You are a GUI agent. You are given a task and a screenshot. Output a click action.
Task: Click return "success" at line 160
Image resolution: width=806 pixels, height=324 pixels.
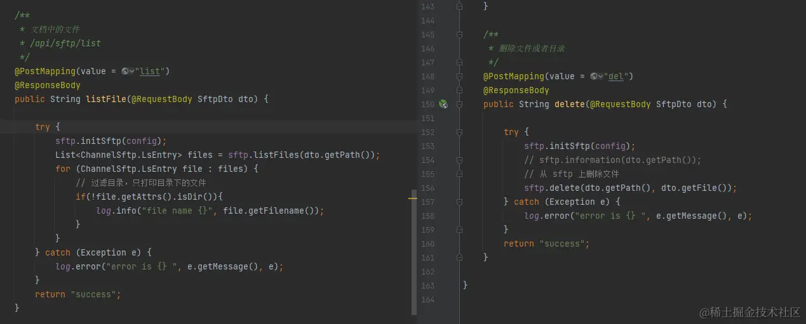[547, 243]
